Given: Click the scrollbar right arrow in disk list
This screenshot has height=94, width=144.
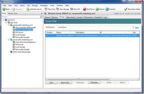Looking at the screenshot, I should [138, 79].
